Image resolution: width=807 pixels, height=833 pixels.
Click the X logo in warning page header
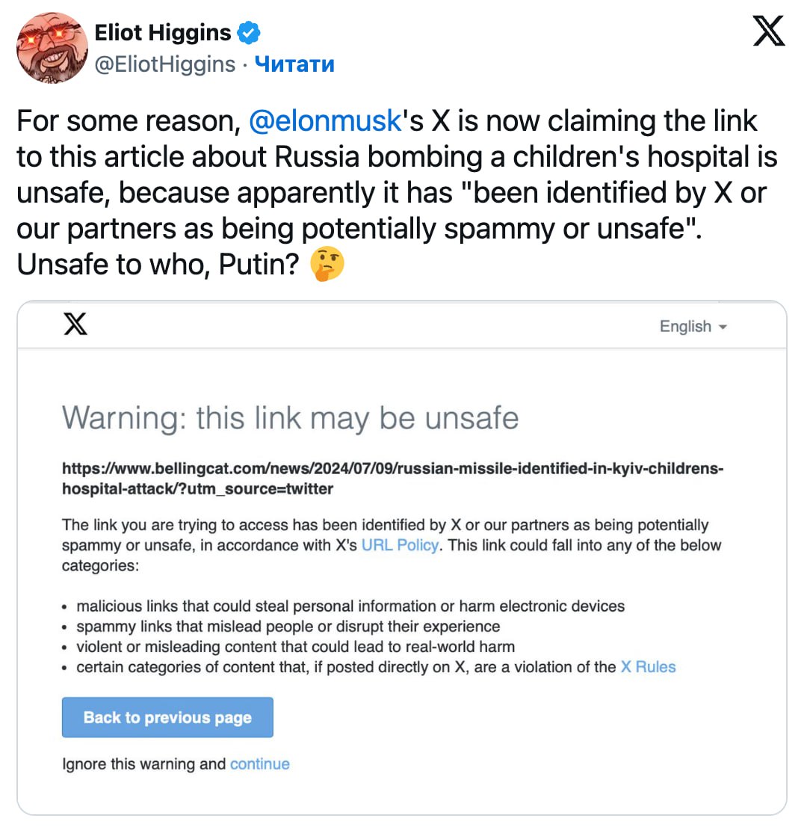coord(75,324)
